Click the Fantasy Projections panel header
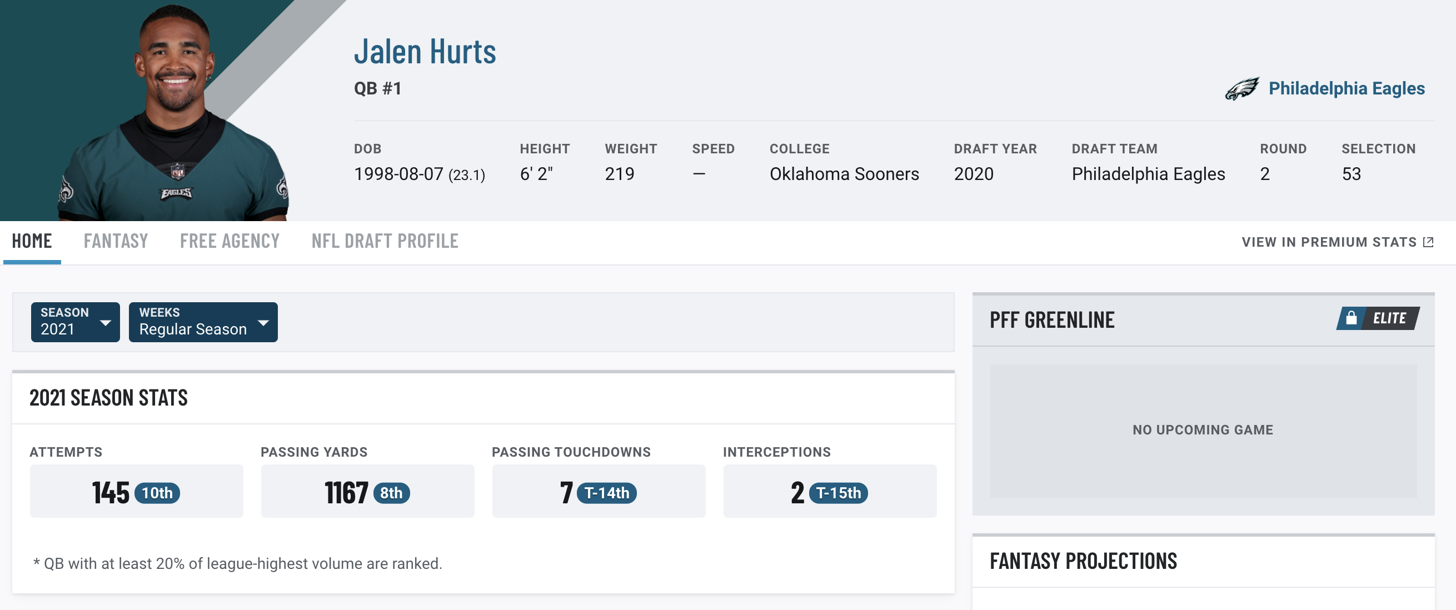1456x610 pixels. click(x=1203, y=562)
